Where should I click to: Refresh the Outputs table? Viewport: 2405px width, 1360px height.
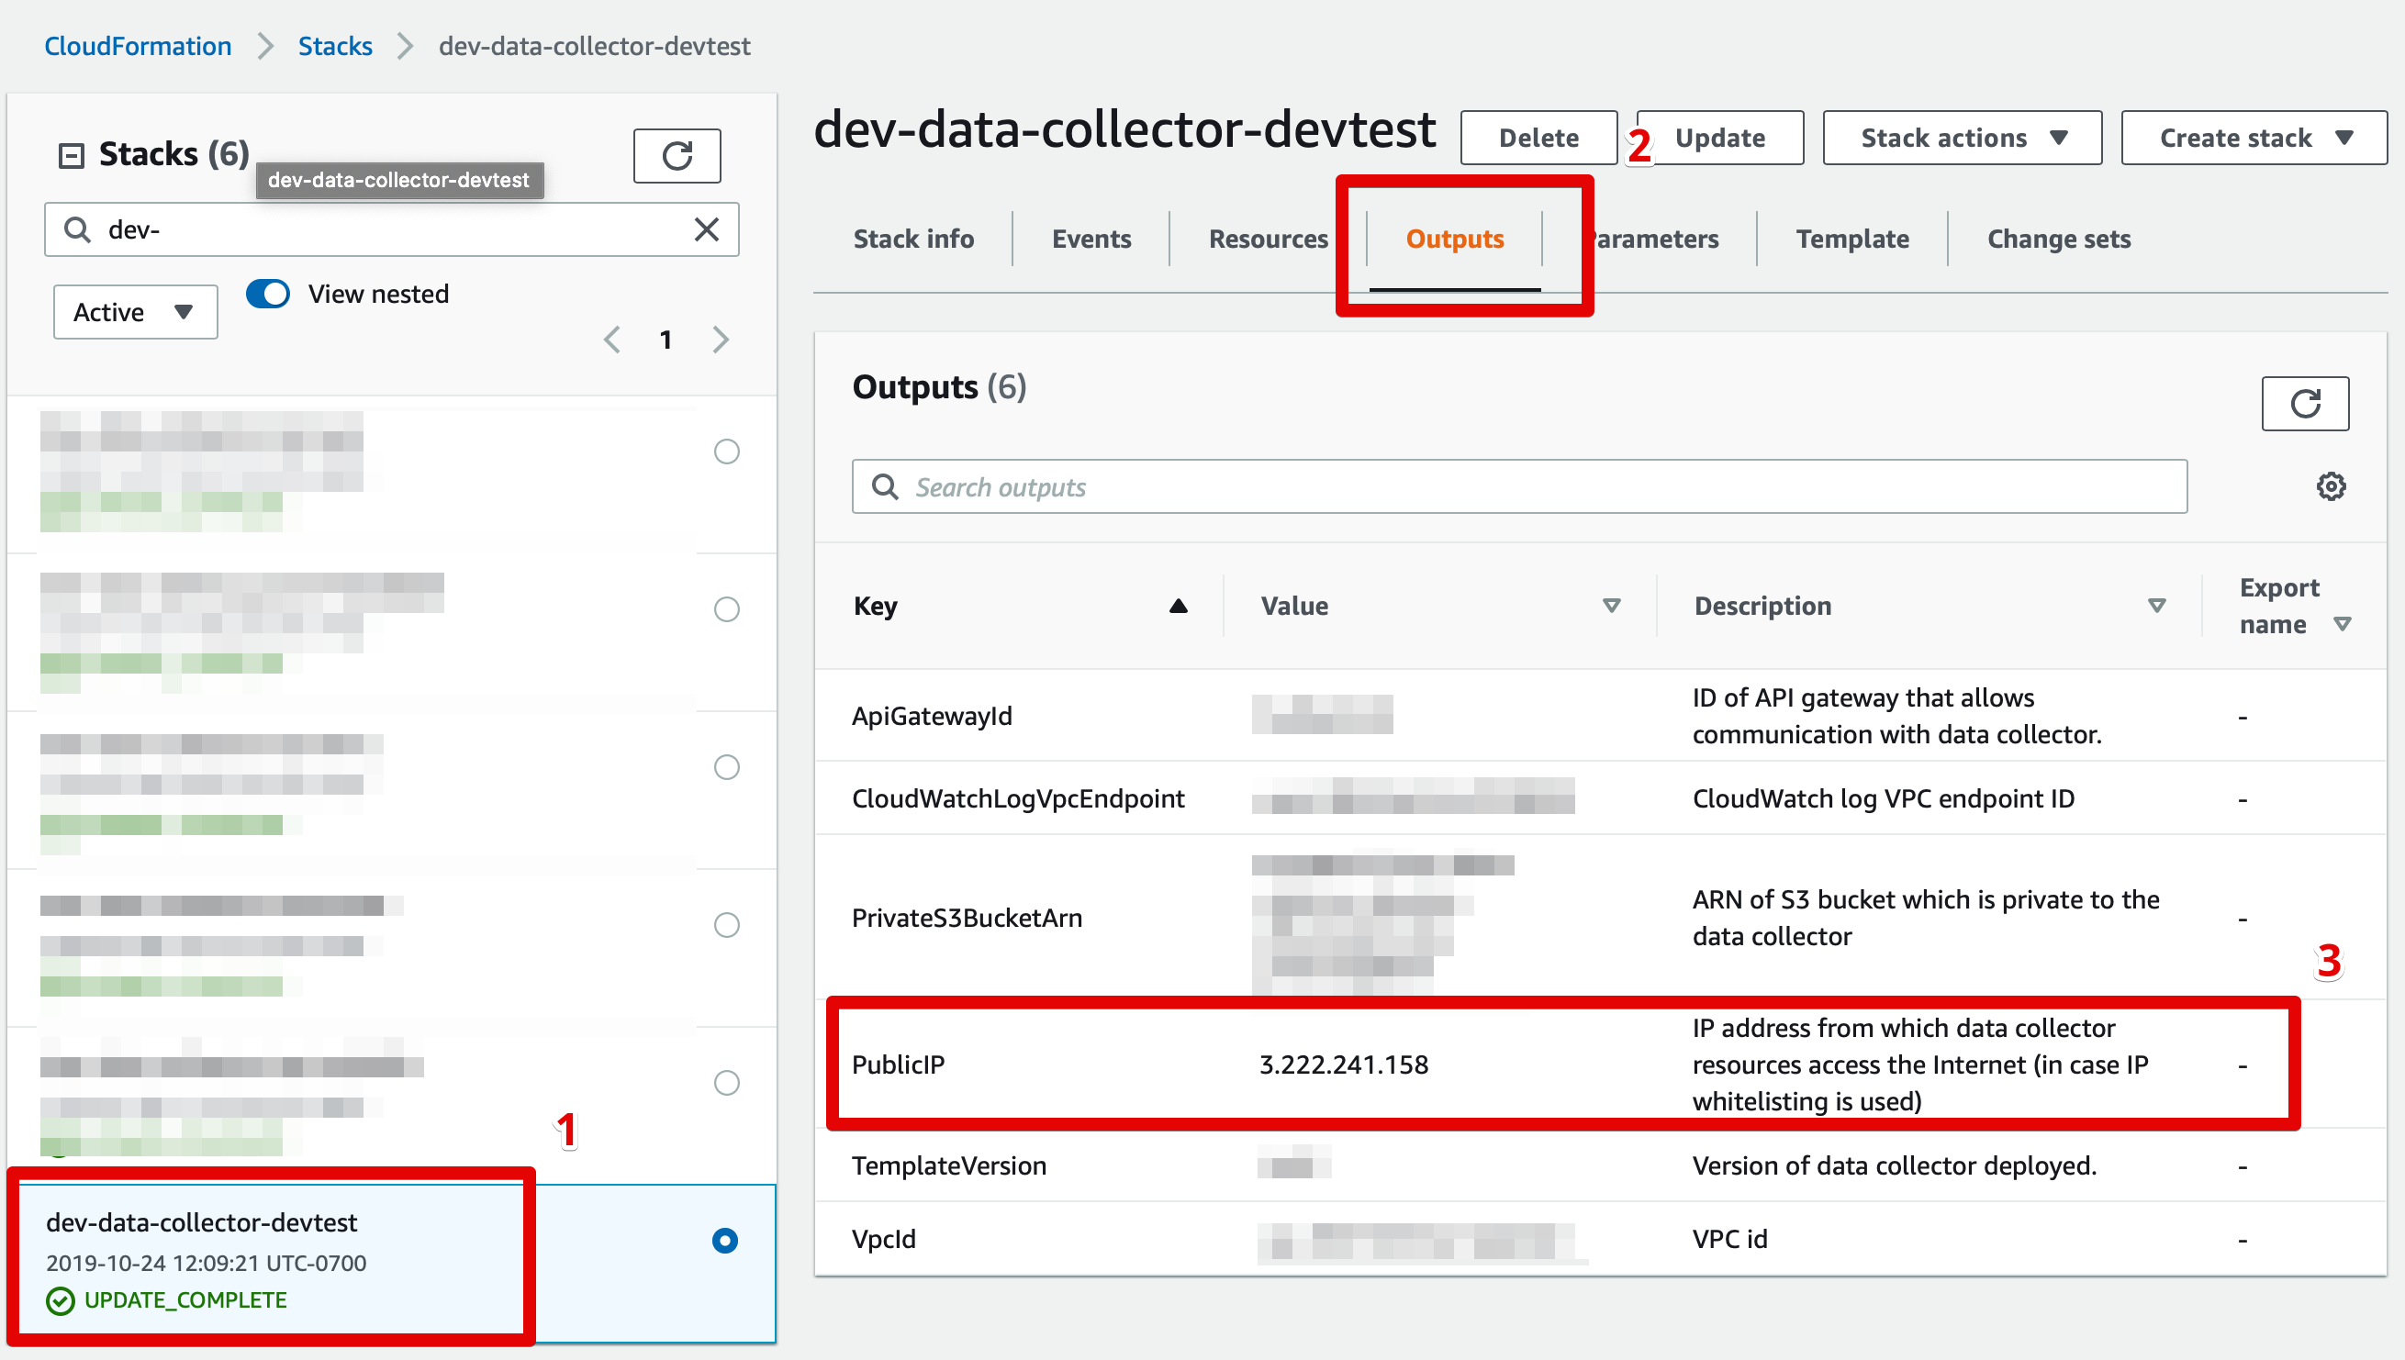point(2303,404)
